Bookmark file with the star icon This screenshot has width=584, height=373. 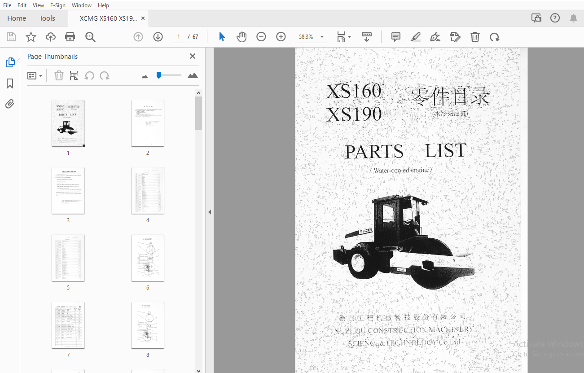point(31,37)
